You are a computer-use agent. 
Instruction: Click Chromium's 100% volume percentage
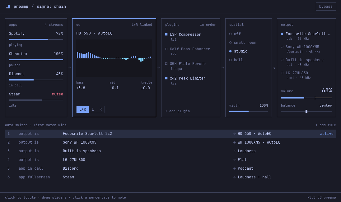point(58,54)
